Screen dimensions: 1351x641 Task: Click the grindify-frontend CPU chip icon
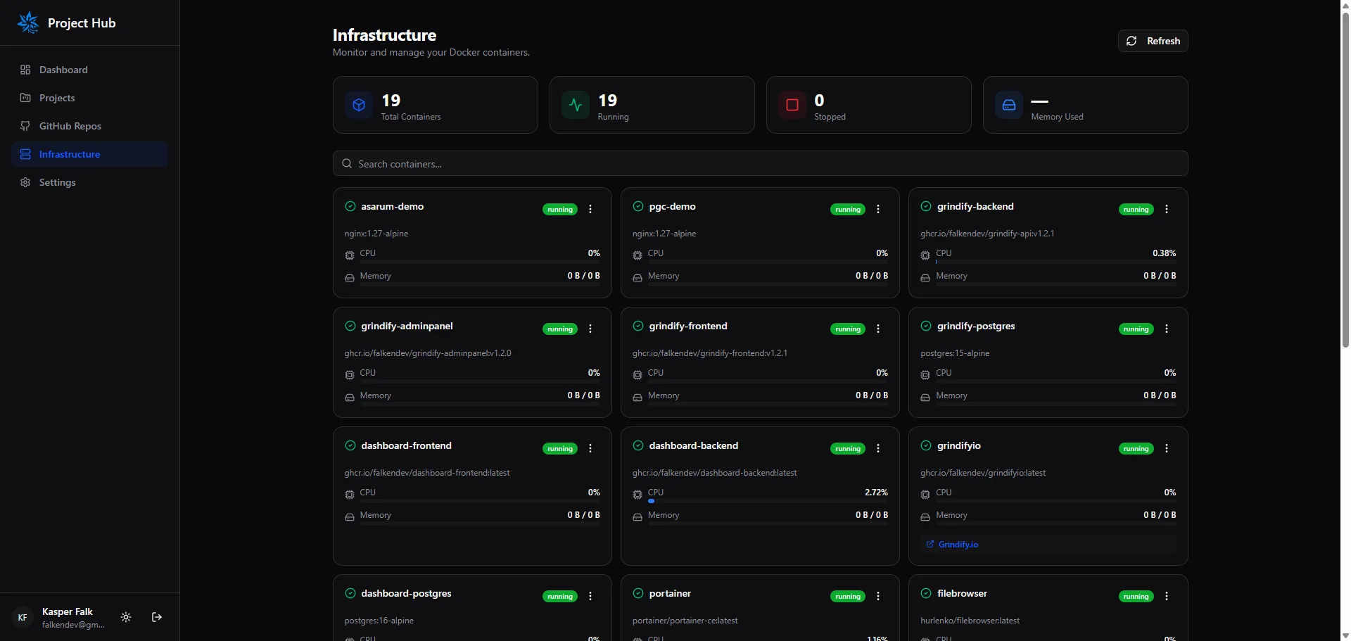pos(638,375)
